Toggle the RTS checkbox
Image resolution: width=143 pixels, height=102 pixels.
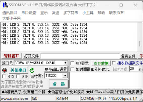point(4,76)
